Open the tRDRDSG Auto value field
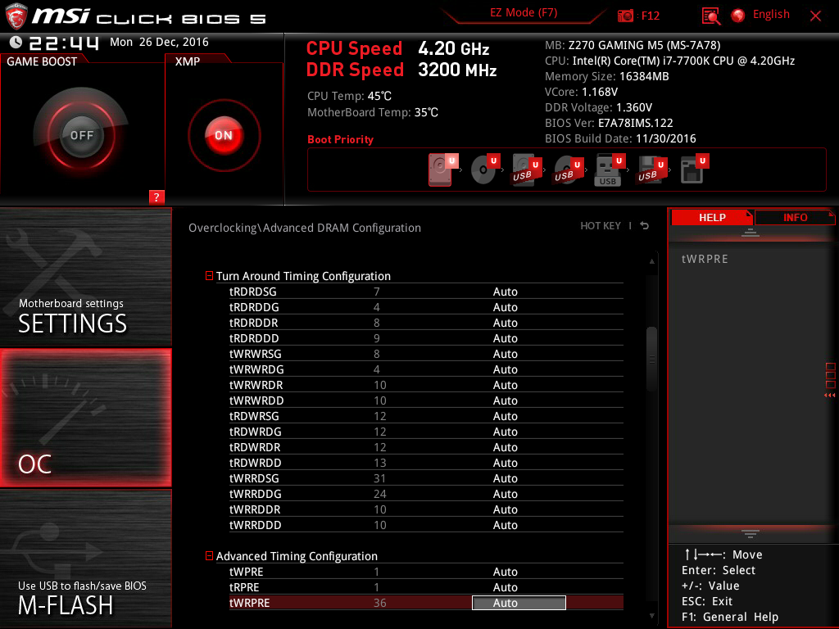This screenshot has height=629, width=839. click(505, 292)
